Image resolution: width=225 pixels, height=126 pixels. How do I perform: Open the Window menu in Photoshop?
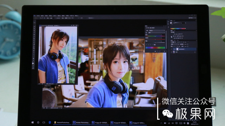point(72,15)
